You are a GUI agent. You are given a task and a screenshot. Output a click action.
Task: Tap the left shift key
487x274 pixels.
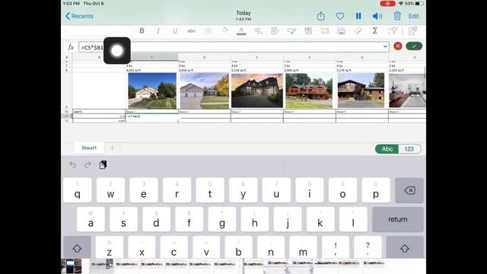[77, 247]
